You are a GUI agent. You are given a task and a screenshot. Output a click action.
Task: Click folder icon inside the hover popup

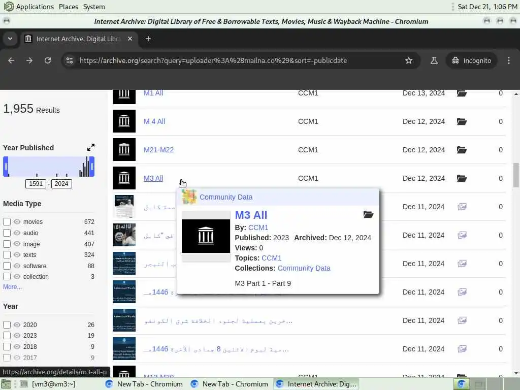click(x=368, y=215)
